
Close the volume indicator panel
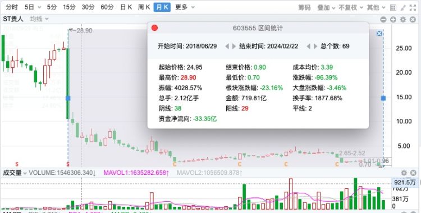point(413,173)
